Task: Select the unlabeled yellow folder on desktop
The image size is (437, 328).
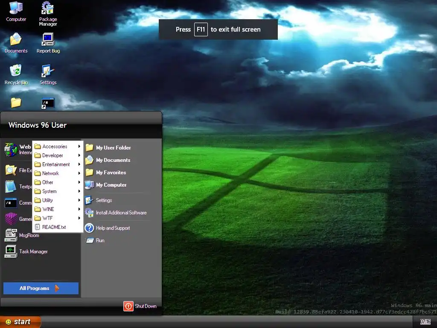Action: (x=16, y=102)
